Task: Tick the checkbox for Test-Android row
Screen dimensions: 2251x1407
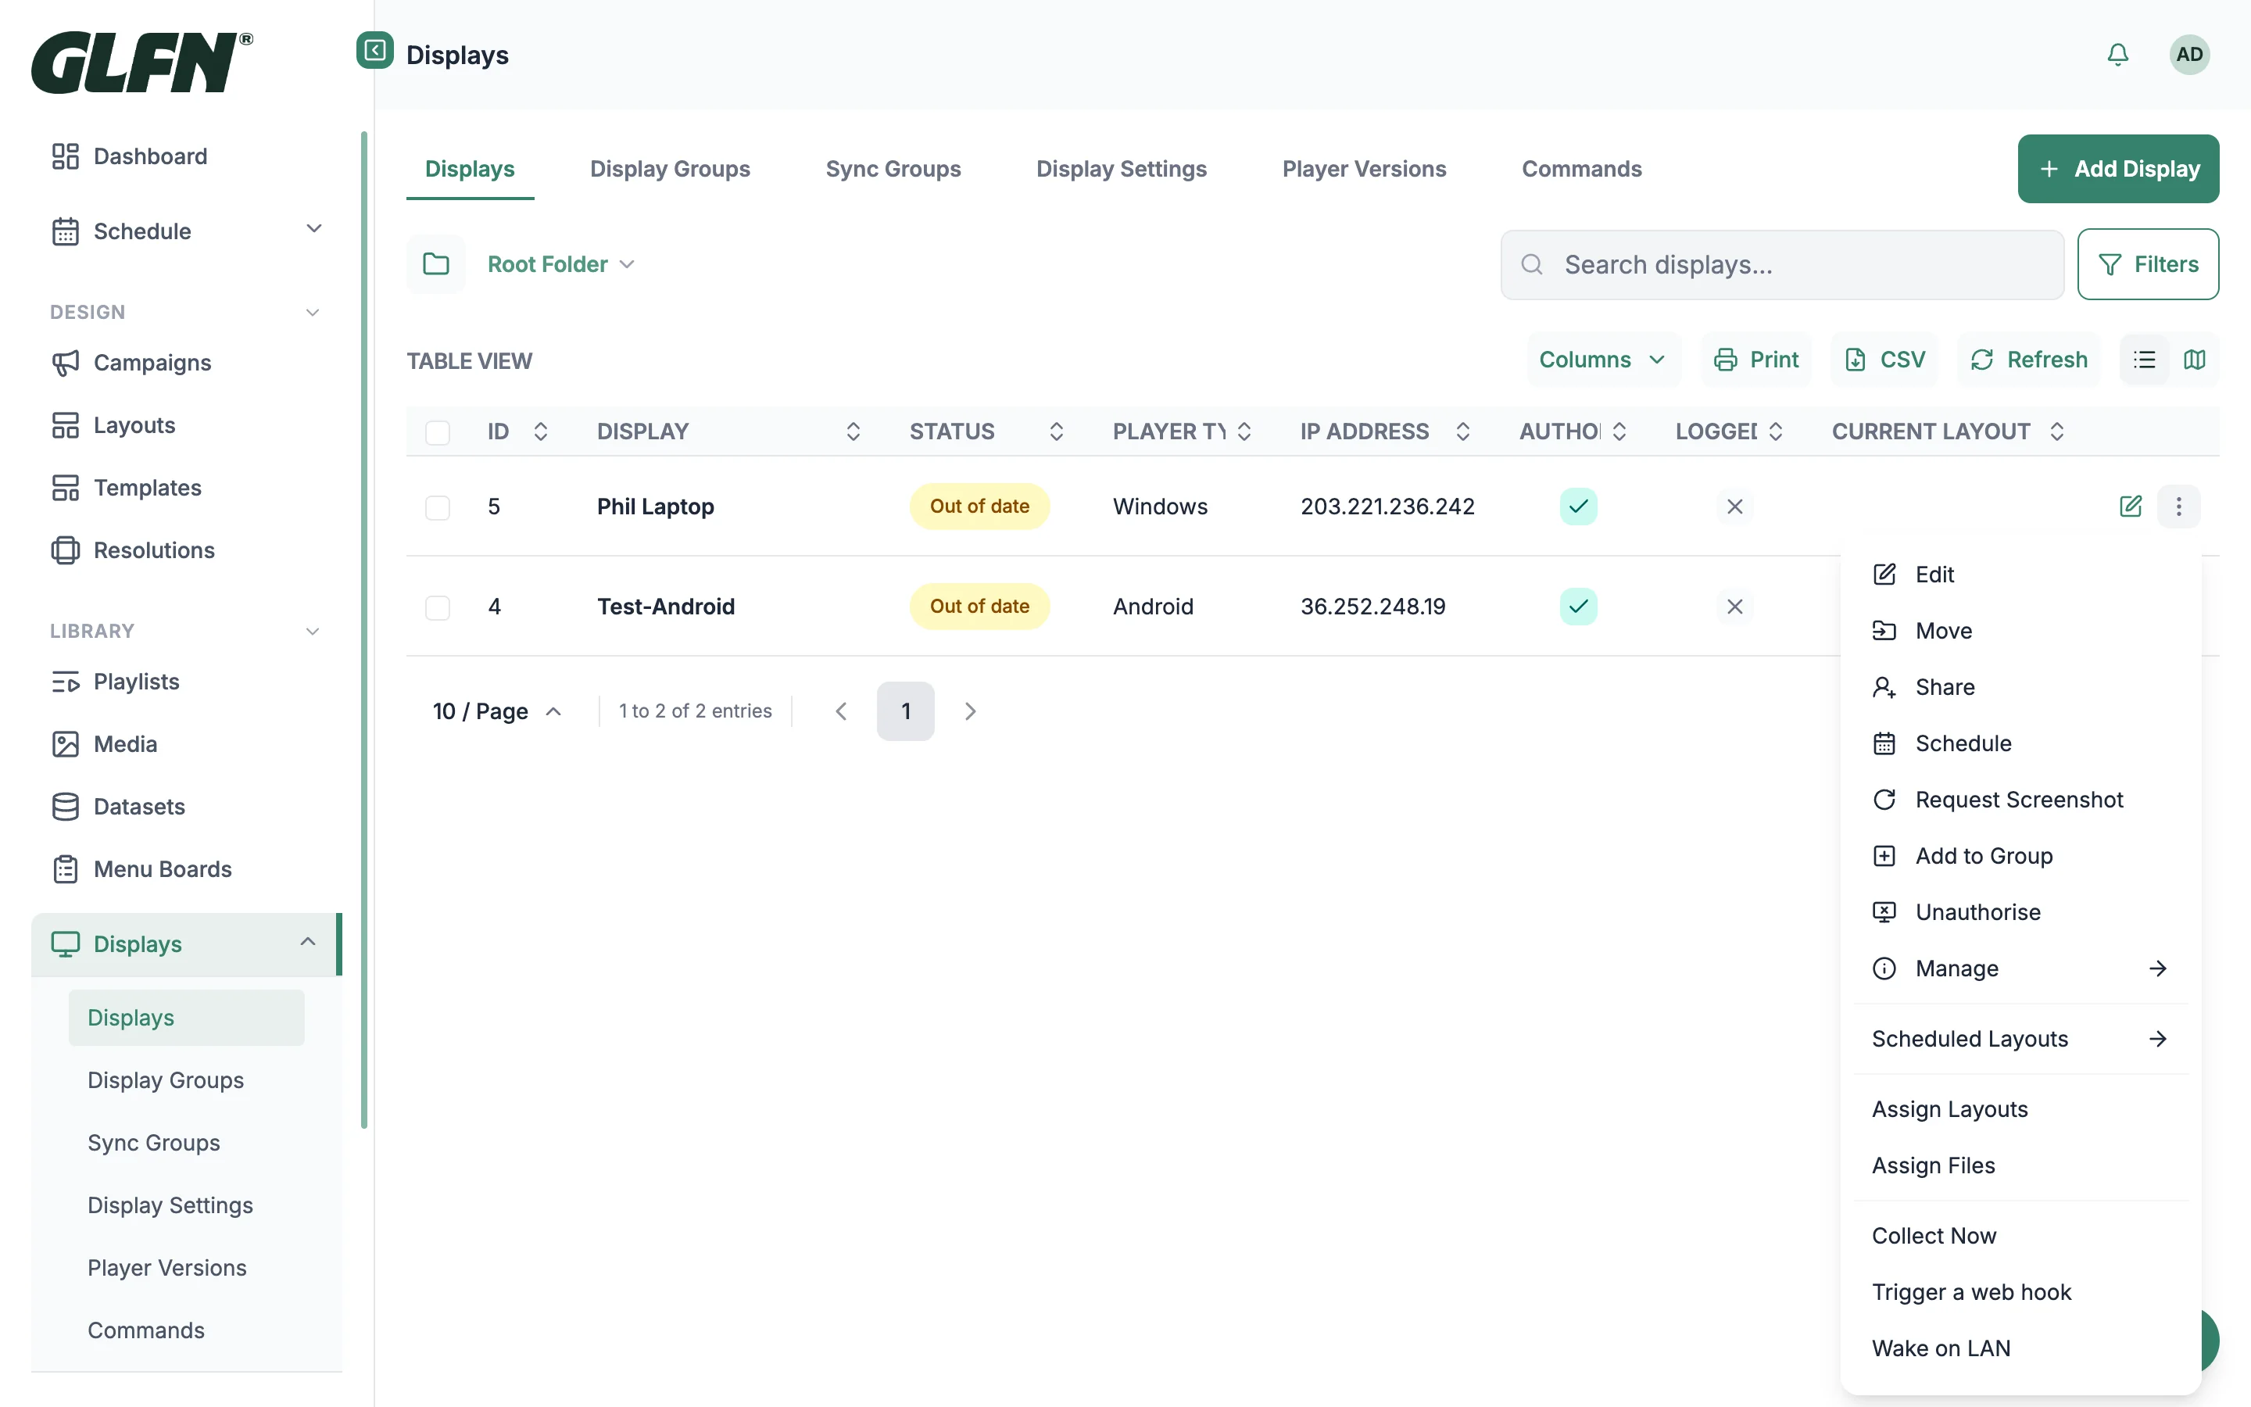Action: pyautogui.click(x=437, y=607)
